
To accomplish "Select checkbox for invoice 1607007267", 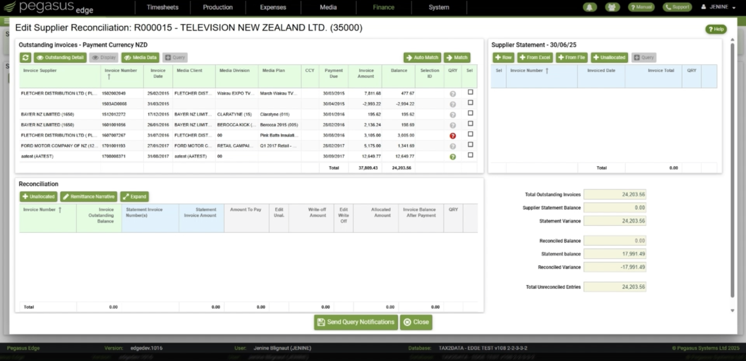I will (470, 134).
